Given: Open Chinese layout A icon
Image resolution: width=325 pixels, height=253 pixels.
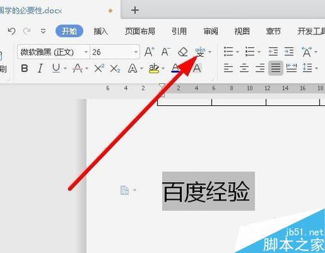Looking at the screenshot, I should (x=307, y=52).
